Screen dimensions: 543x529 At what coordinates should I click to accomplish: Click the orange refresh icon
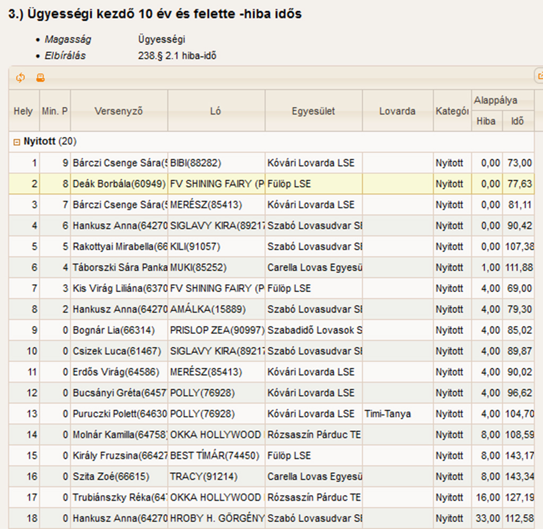pyautogui.click(x=20, y=78)
